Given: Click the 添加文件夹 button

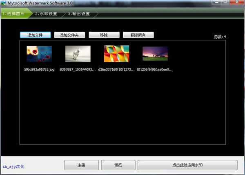Looking at the screenshot, I should point(72,35).
